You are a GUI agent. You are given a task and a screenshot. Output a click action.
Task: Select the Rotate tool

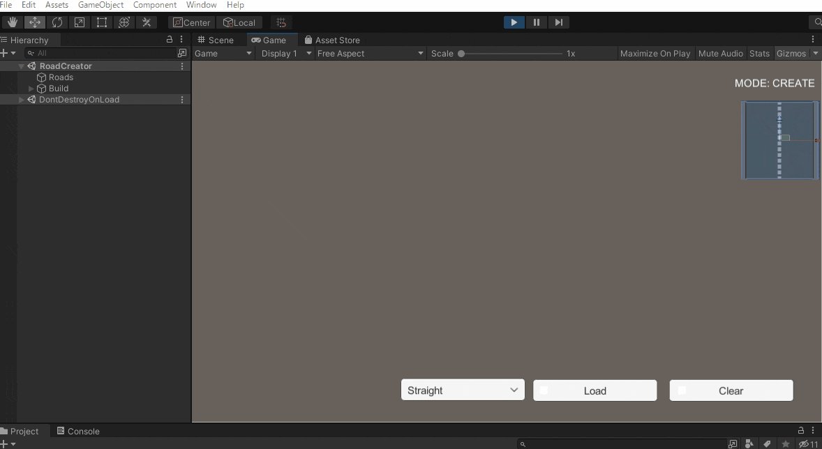tap(57, 22)
